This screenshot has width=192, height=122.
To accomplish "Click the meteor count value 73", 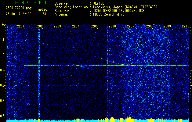I will [x=44, y=14].
